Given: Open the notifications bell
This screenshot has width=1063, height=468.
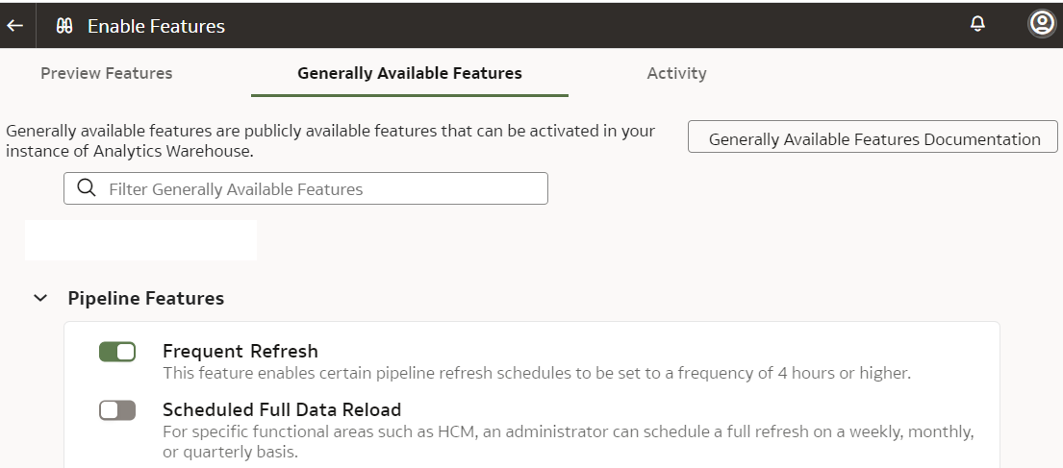Looking at the screenshot, I should tap(977, 25).
